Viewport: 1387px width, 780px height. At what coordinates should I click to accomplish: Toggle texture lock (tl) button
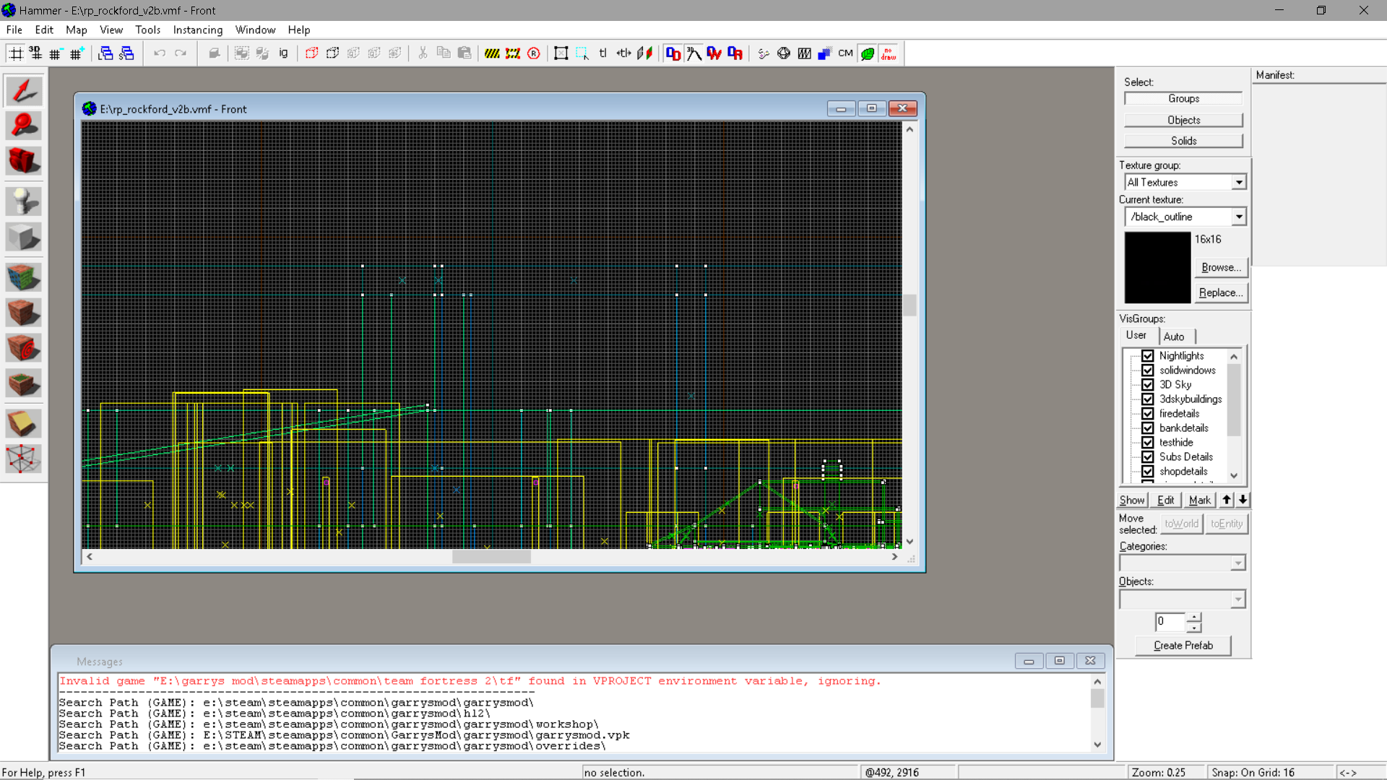tap(602, 53)
